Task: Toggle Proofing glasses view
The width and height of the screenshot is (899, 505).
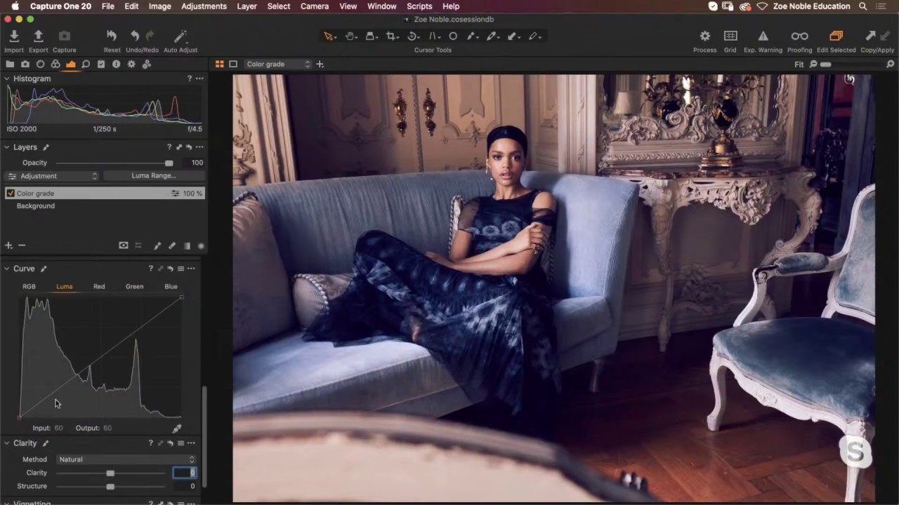Action: pyautogui.click(x=799, y=36)
